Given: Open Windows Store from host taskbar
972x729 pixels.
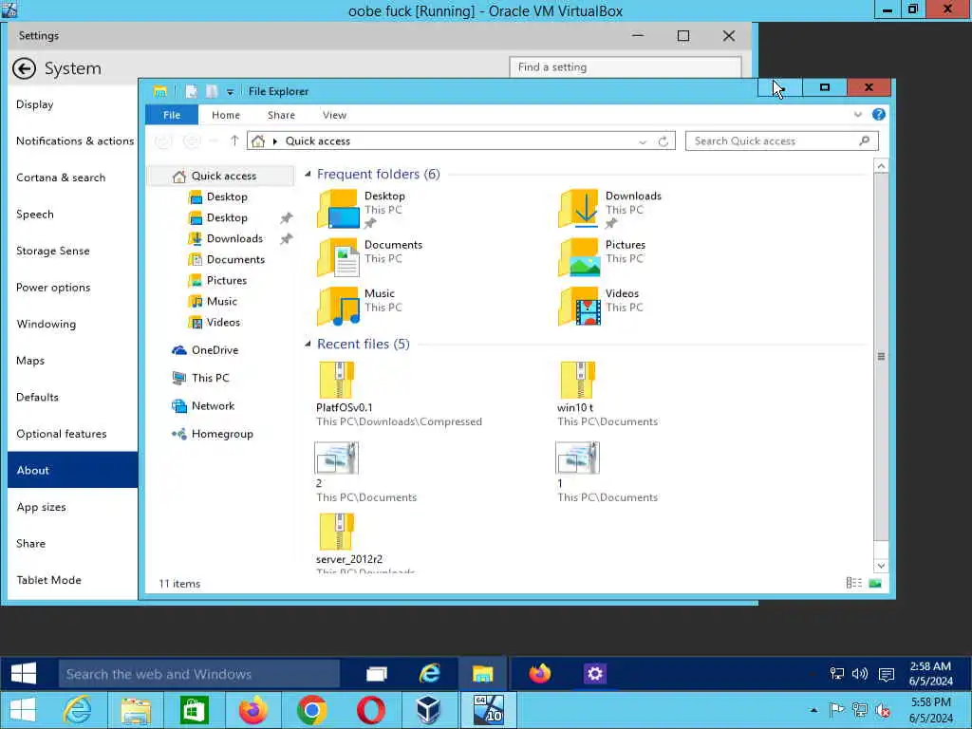Looking at the screenshot, I should pyautogui.click(x=194, y=710).
